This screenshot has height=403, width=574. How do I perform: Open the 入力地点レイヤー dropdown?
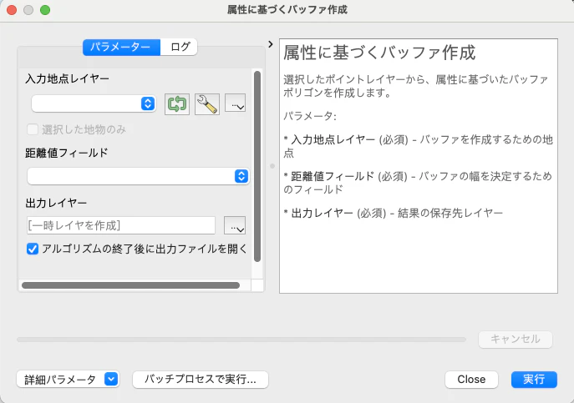click(94, 103)
